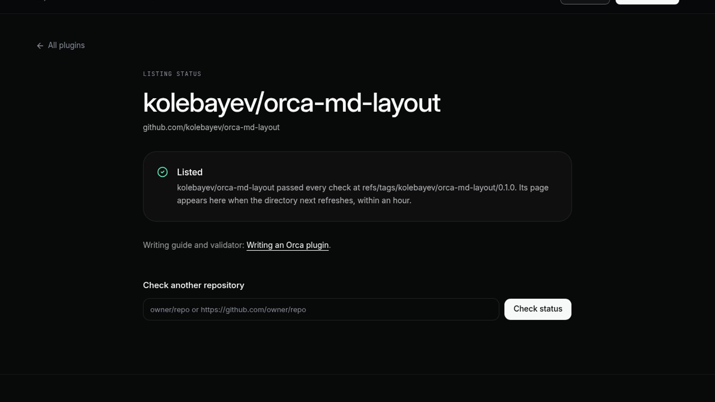The height and width of the screenshot is (402, 715).
Task: Click the github.com/kolebayev/orca-md-layout URL text
Action: click(x=211, y=127)
